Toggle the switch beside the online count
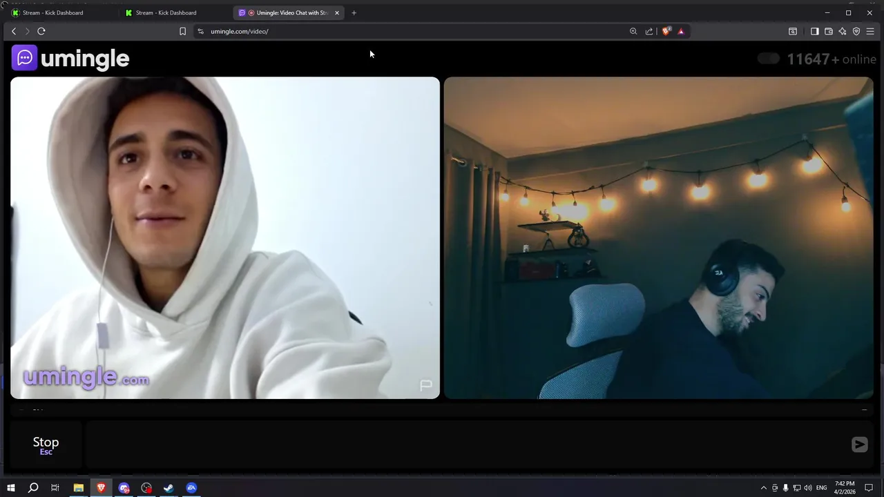The height and width of the screenshot is (497, 884). (768, 59)
